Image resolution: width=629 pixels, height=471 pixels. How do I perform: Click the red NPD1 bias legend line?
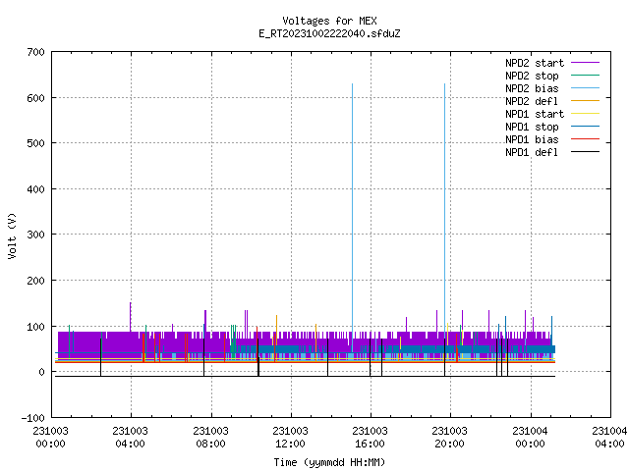pyautogui.click(x=585, y=139)
